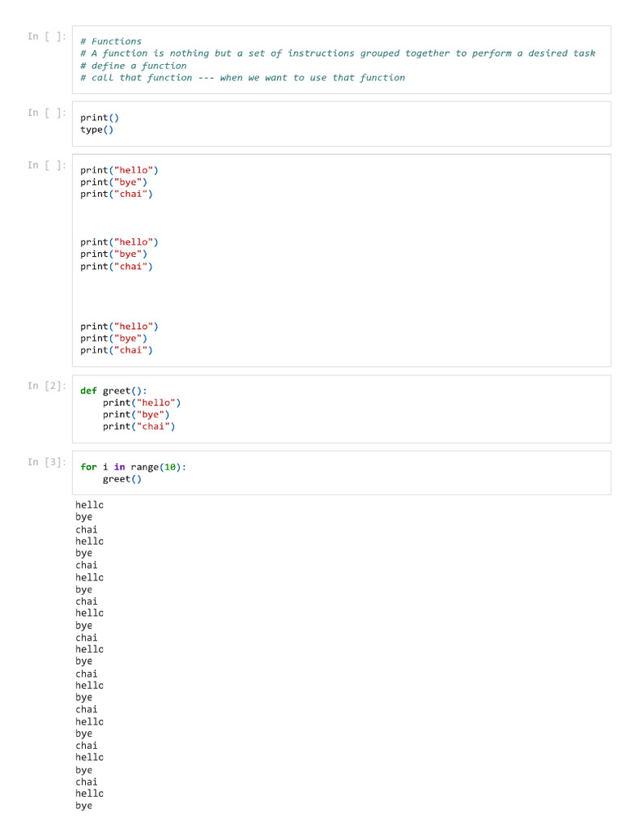Click the 'def' keyword in the greet cell

click(x=88, y=391)
